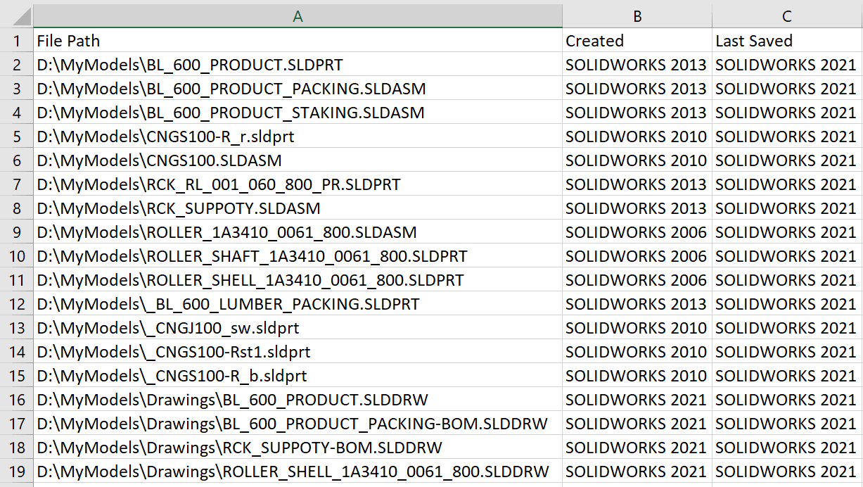The height and width of the screenshot is (487, 863).
Task: Select Created value for RCK_SUPPOTY-BOM.SLDDRW row
Action: click(637, 448)
